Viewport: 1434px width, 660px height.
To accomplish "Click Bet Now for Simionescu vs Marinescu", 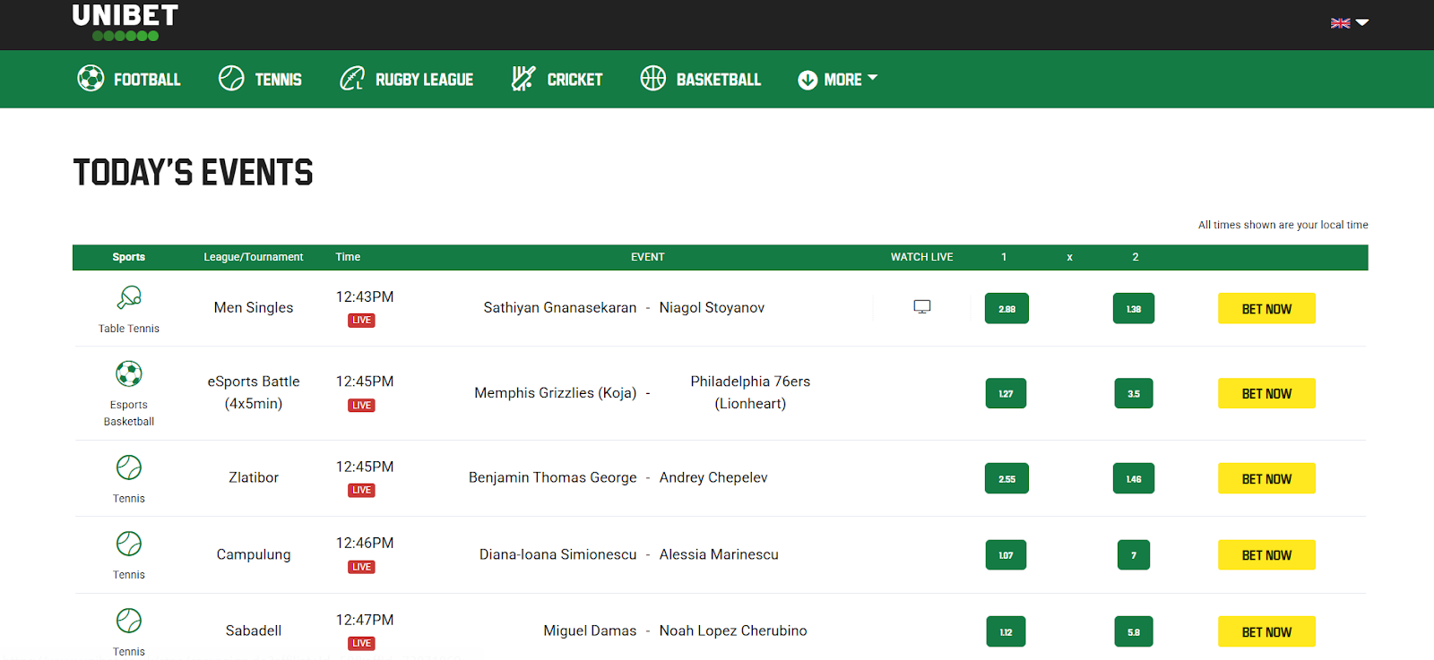I will pos(1266,555).
